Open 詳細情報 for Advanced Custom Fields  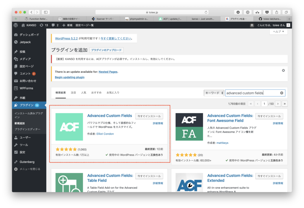coord(158,123)
